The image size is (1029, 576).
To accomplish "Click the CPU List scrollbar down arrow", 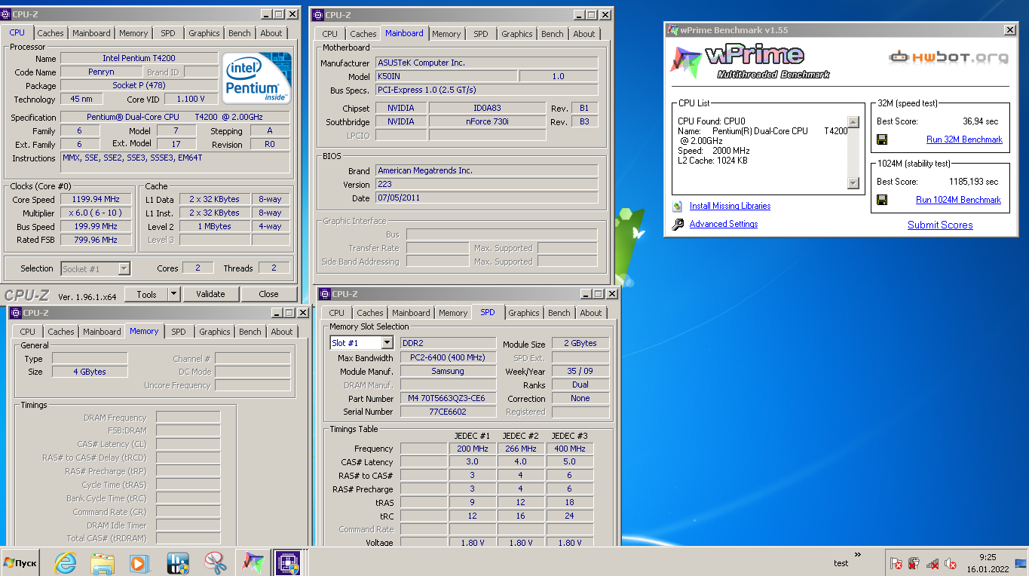I will [x=853, y=183].
